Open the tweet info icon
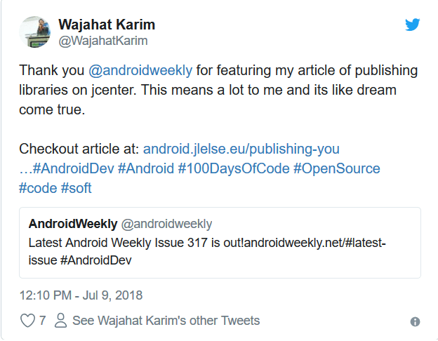Image resolution: width=438 pixels, height=341 pixels. [x=415, y=321]
